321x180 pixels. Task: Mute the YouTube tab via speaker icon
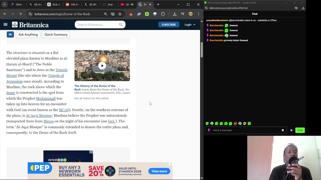132,4
